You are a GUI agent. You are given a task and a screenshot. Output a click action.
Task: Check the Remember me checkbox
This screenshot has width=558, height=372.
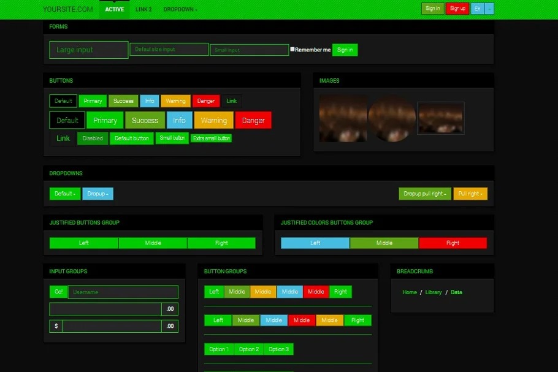tap(292, 50)
